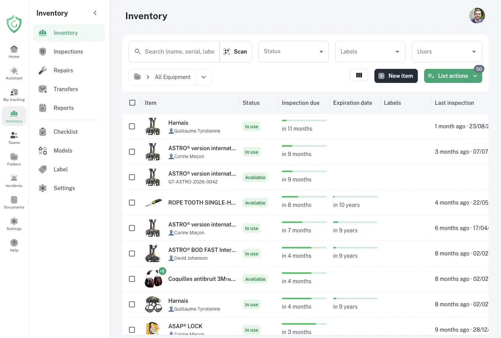
Task: Click the New item button
Action: (396, 76)
